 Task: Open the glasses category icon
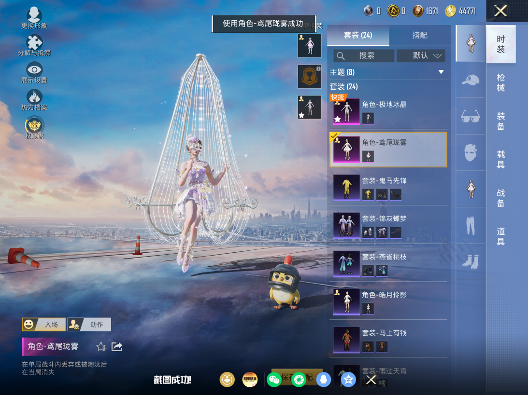pos(471,116)
